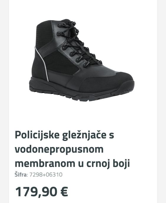The image size is (166, 203).
Task: Select the 'Šifra' label text
Action: tap(21, 174)
